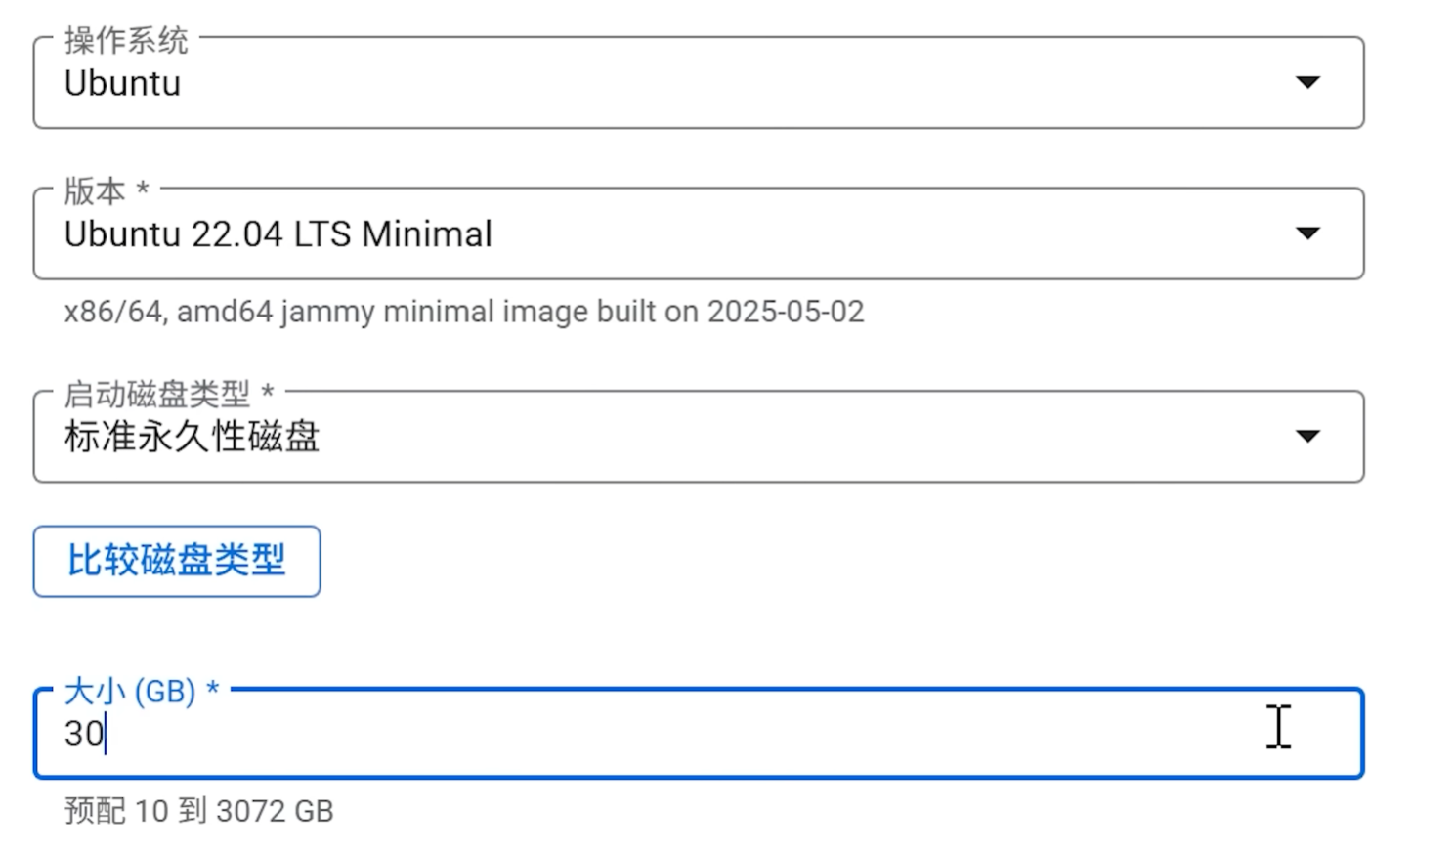Click the 预配 10 到 3072 GB hint
The image size is (1456, 846).
pyautogui.click(x=199, y=811)
